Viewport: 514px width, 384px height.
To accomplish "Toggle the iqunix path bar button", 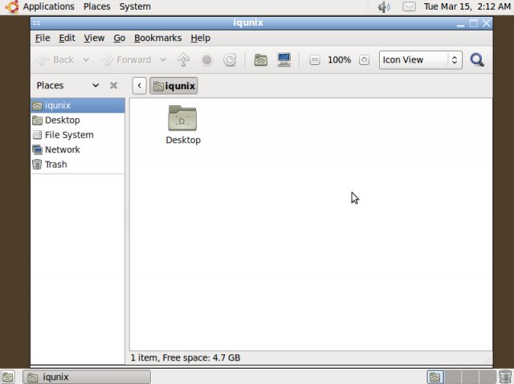I will tap(173, 86).
